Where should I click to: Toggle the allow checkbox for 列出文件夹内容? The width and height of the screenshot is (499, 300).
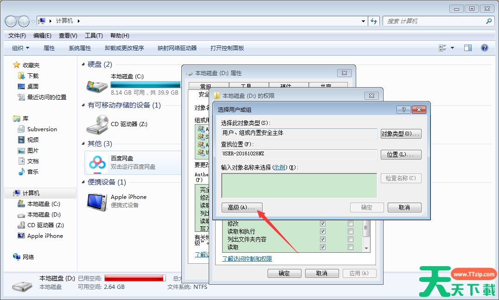(x=323, y=239)
